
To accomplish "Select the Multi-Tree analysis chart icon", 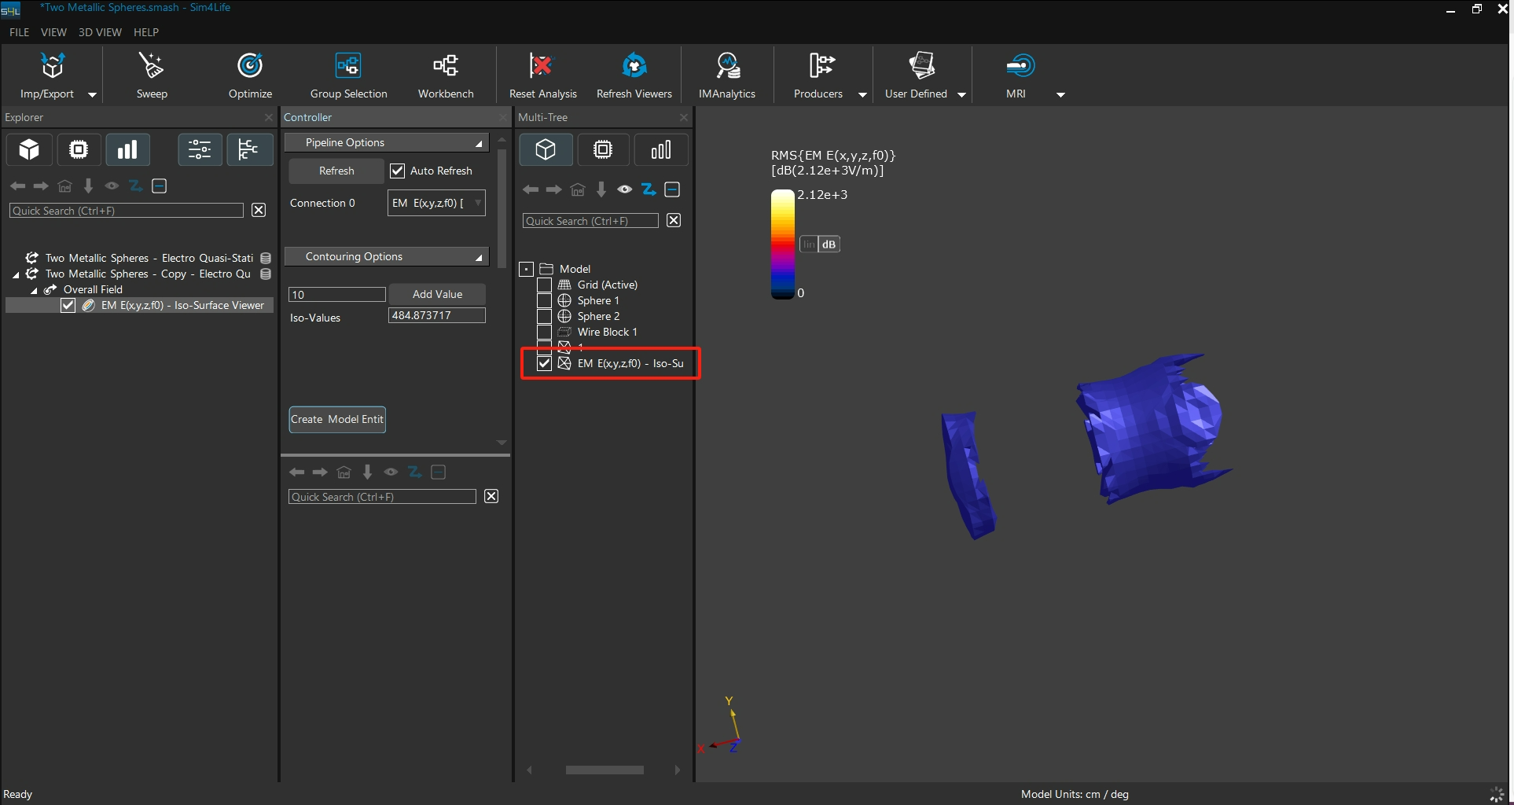I will [660, 150].
